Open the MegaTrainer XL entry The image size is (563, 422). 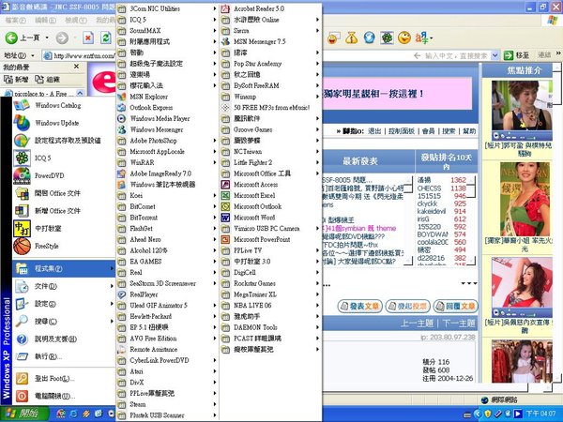tap(270, 294)
